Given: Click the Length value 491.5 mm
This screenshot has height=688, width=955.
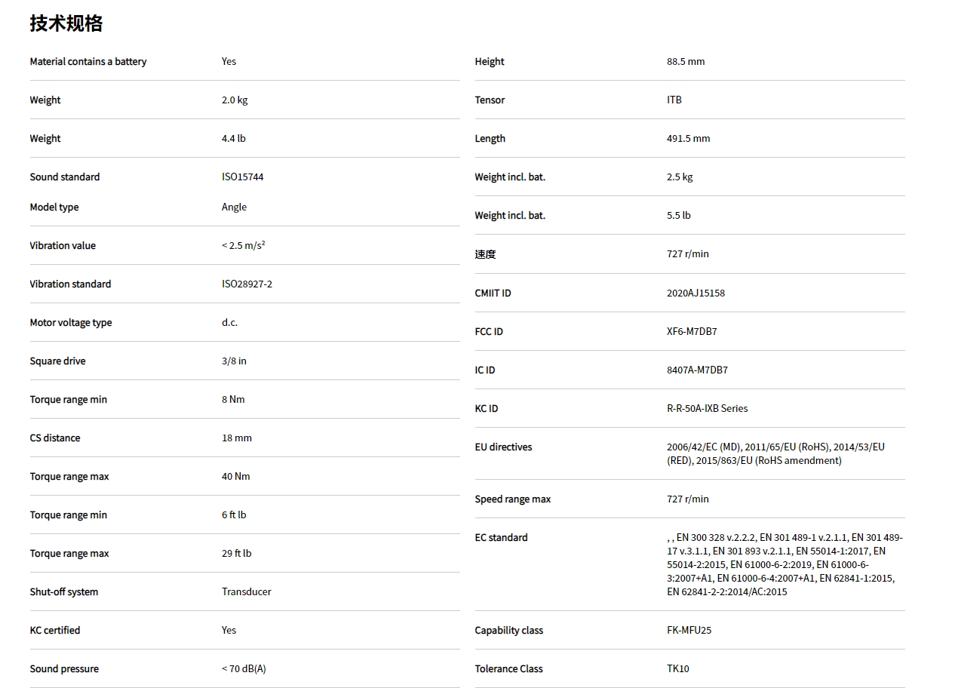Looking at the screenshot, I should (x=688, y=138).
